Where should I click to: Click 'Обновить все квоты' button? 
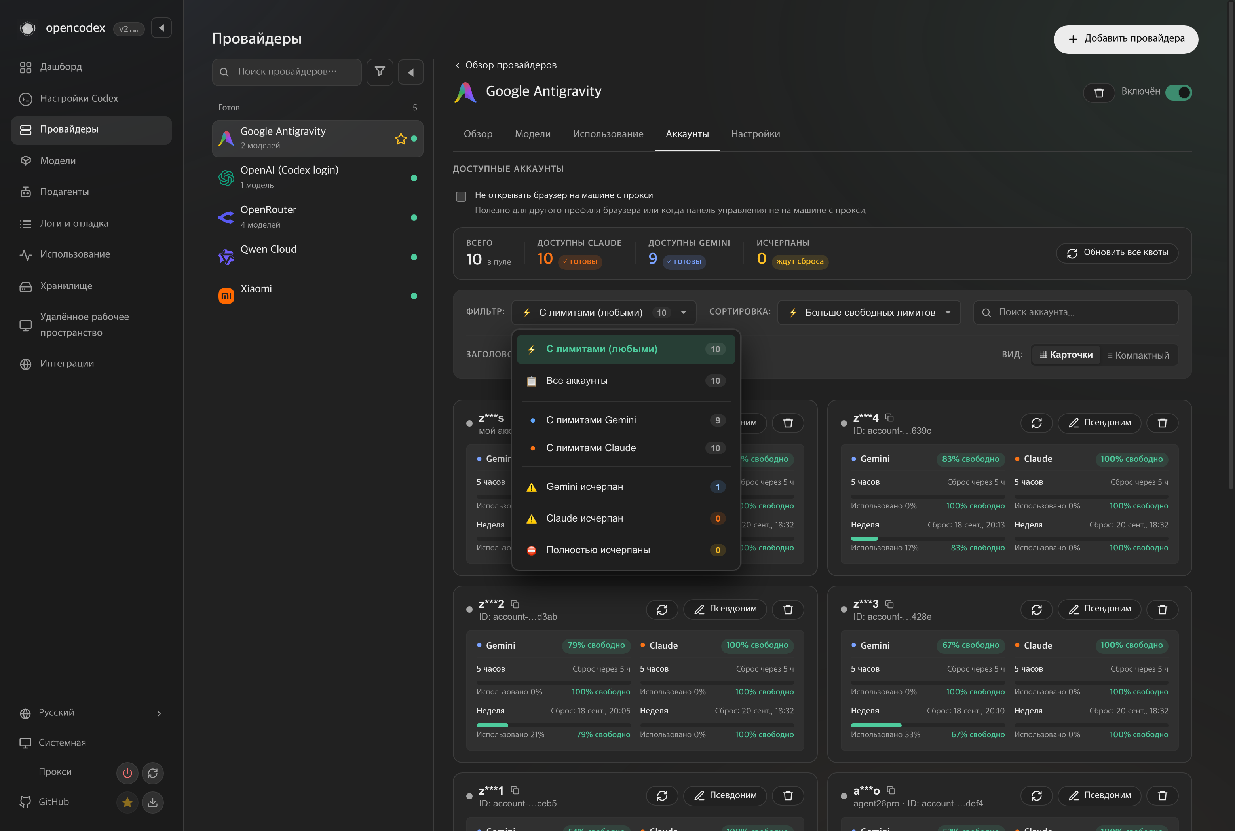pyautogui.click(x=1117, y=253)
